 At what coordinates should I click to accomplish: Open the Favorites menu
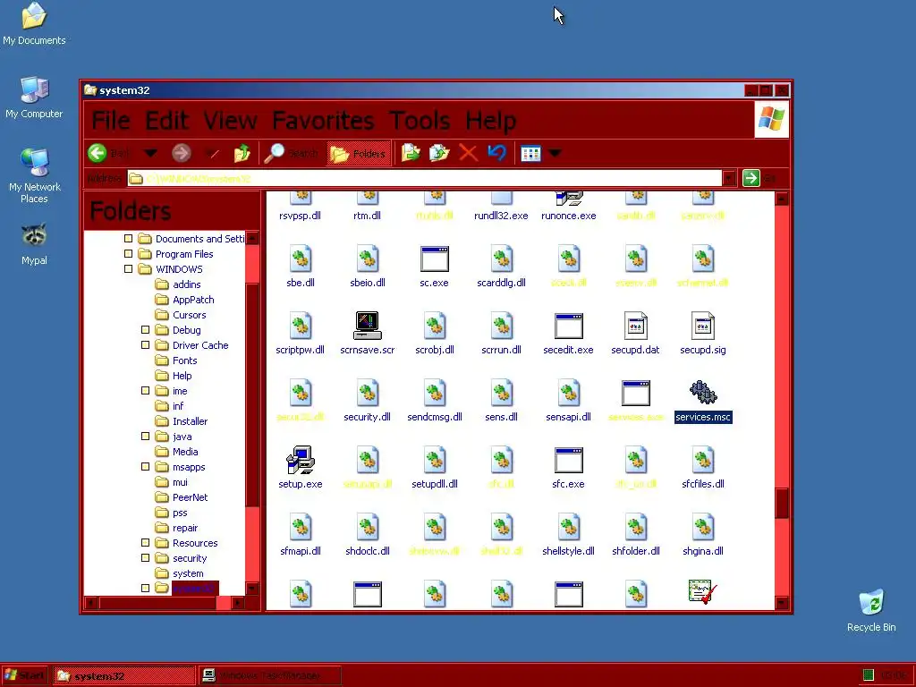click(322, 121)
